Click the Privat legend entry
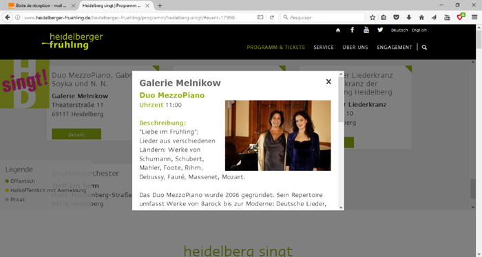Screen dimensions: 482x257 (x=15, y=200)
